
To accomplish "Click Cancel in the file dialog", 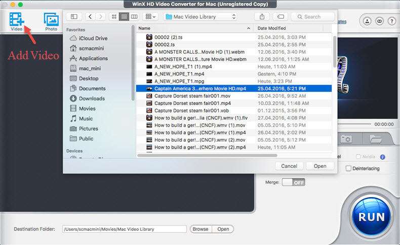I will [x=289, y=166].
